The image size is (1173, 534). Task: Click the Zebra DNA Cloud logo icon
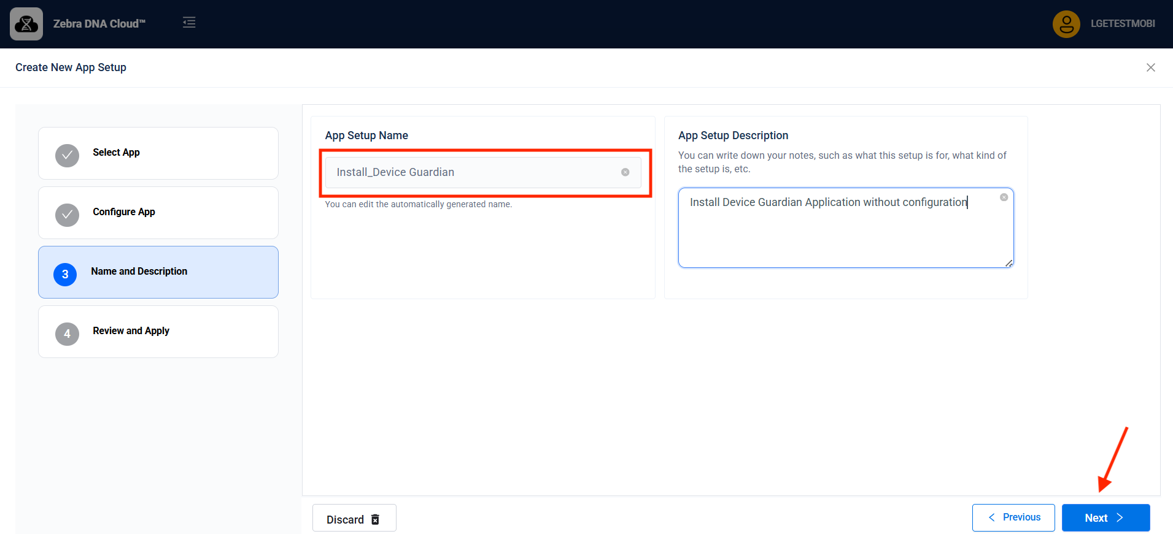tap(26, 24)
